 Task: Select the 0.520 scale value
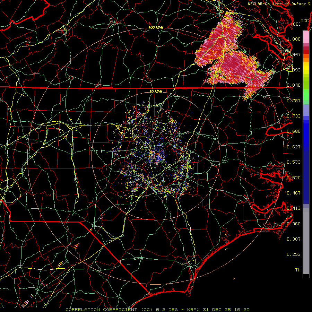click(x=294, y=178)
